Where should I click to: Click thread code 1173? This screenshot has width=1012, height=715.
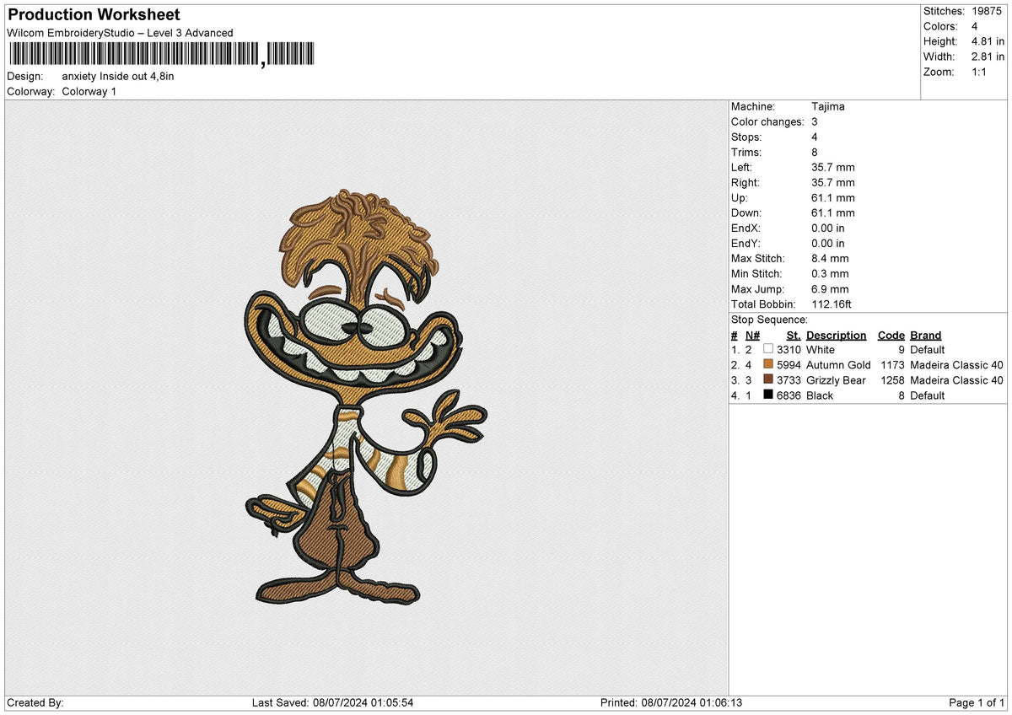pyautogui.click(x=892, y=365)
